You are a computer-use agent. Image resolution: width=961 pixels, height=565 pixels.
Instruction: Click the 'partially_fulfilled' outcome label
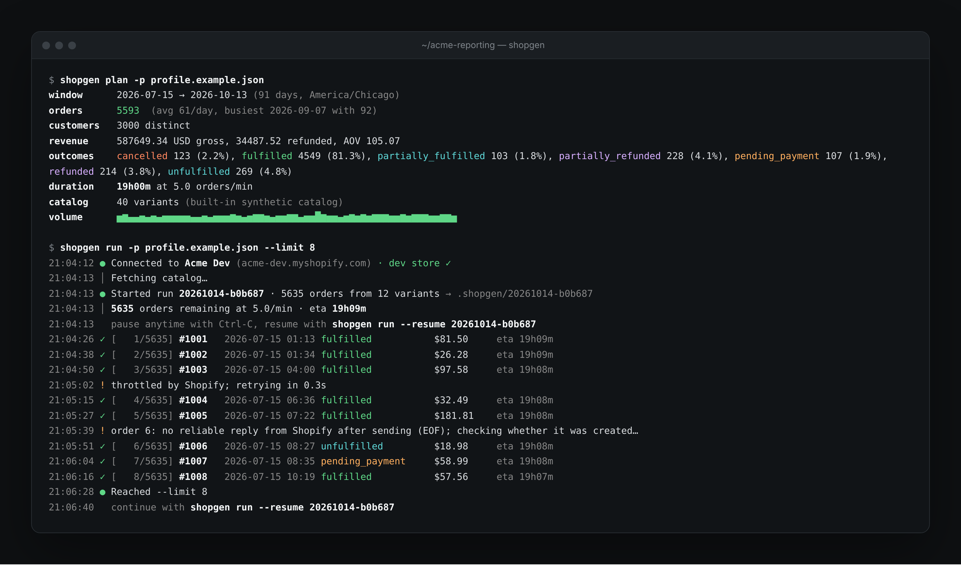(431, 156)
